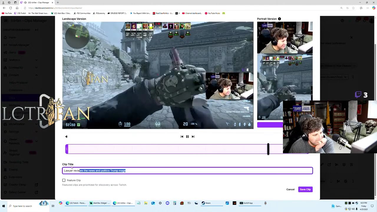This screenshot has height=212, width=377.
Task: Open a new browser tab
Action: (58, 2)
